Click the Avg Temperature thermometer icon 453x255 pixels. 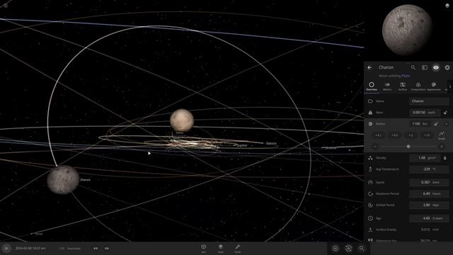point(370,169)
